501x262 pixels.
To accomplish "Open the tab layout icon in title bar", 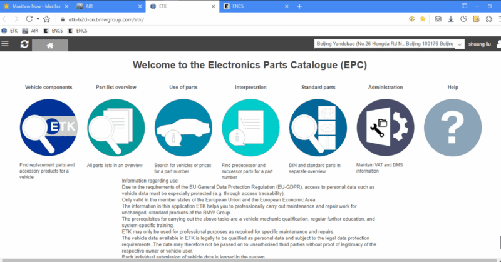I will (464, 6).
